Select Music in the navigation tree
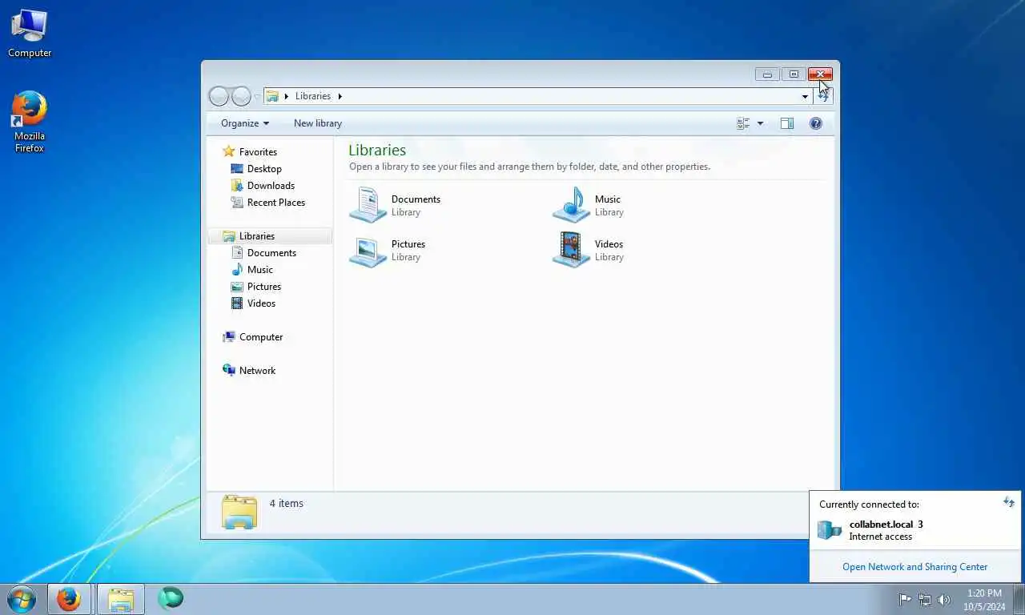Screen dimensions: 1025x615 point(259,270)
